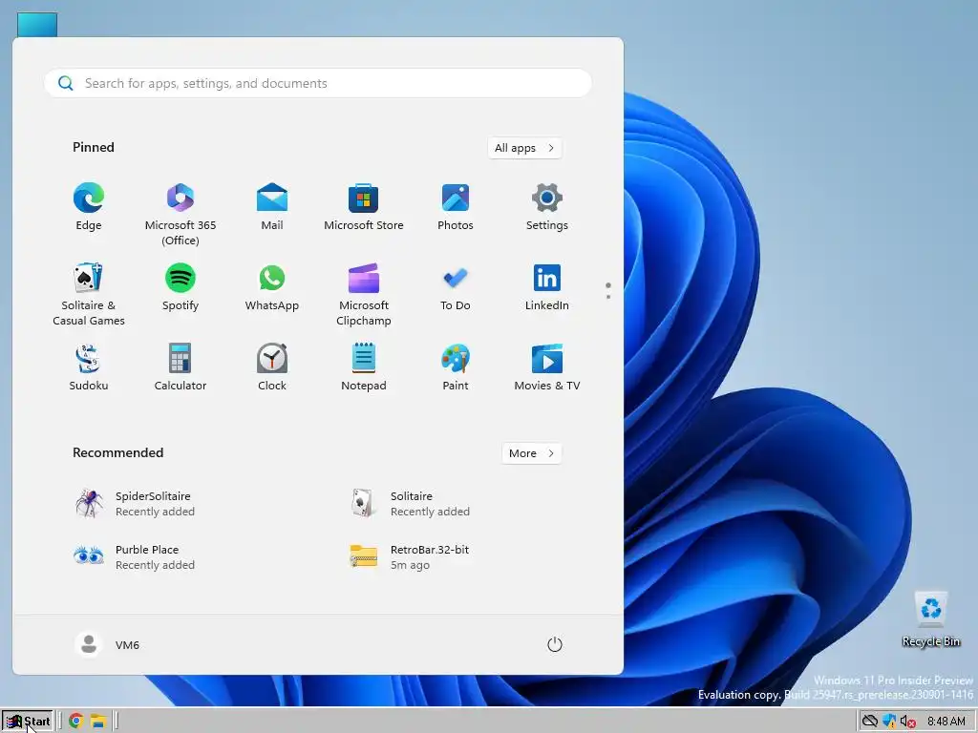
Task: Open the Windows Security tray icon
Action: point(889,722)
